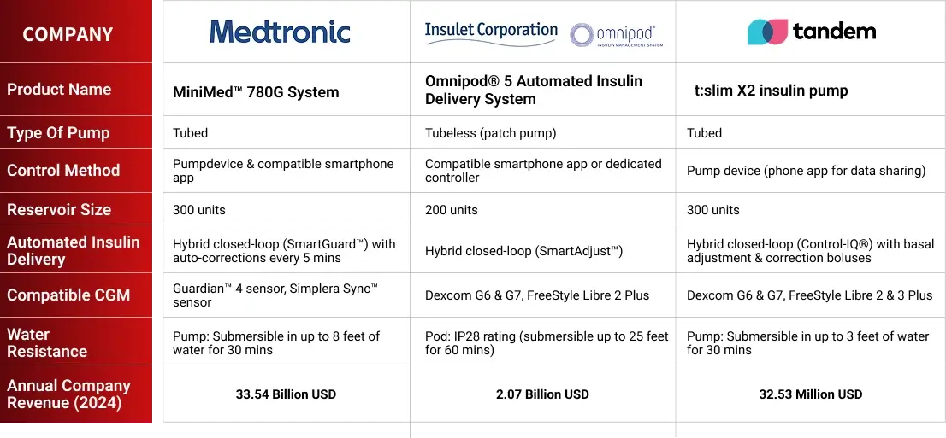946x438 pixels.
Task: Click the Insulet Corporation logo
Action: point(490,33)
